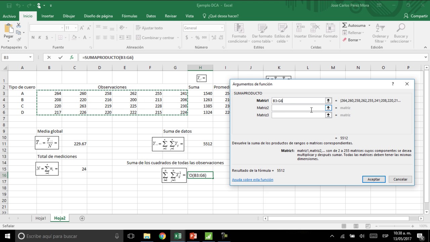Click the Matriz3 input field

coord(298,115)
